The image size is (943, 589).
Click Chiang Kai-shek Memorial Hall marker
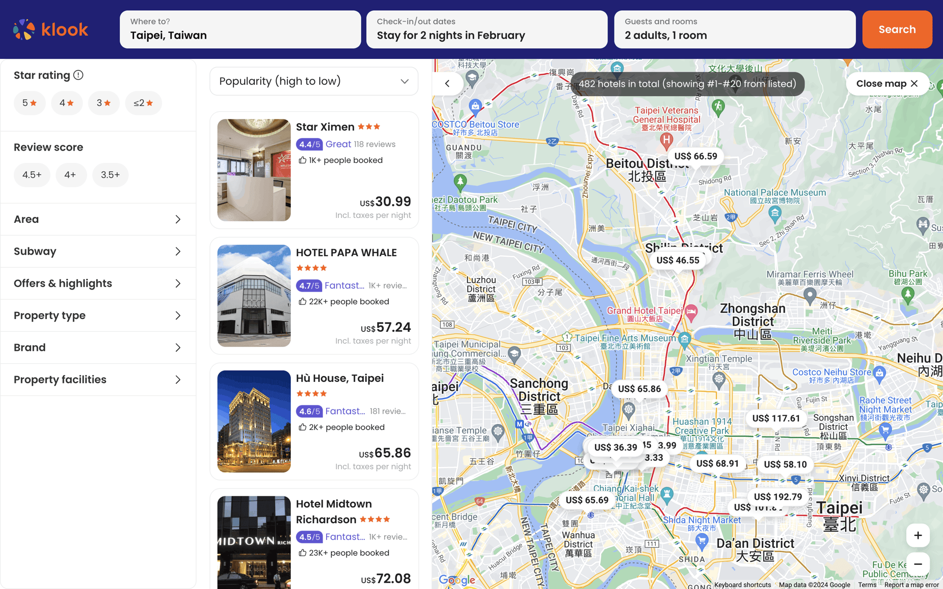pos(666,494)
